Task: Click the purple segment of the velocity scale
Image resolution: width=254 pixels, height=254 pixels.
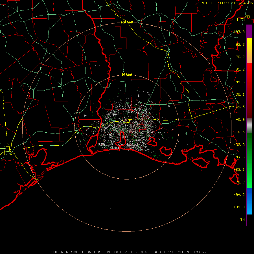Action: tap(249, 31)
